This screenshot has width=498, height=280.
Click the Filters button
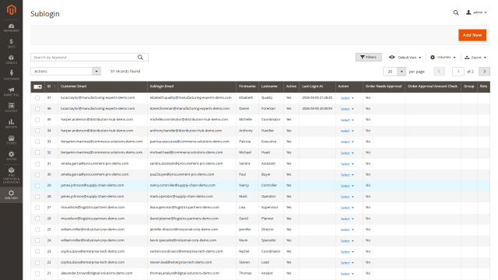368,57
